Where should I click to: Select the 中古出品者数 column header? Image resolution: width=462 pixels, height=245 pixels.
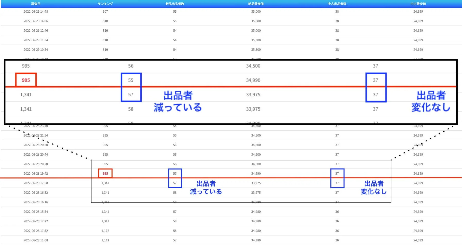(x=337, y=4)
